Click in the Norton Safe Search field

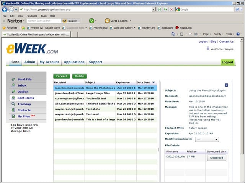click(44, 21)
